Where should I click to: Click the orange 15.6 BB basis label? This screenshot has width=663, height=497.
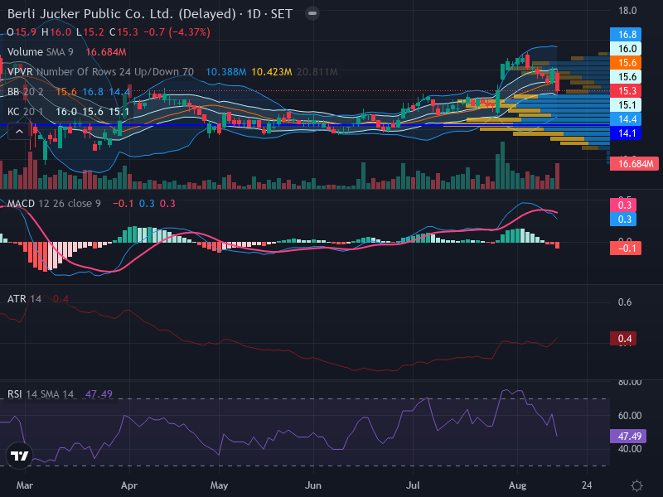click(x=626, y=63)
